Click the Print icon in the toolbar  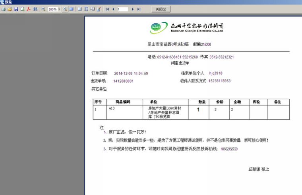pyautogui.click(x=4, y=9)
